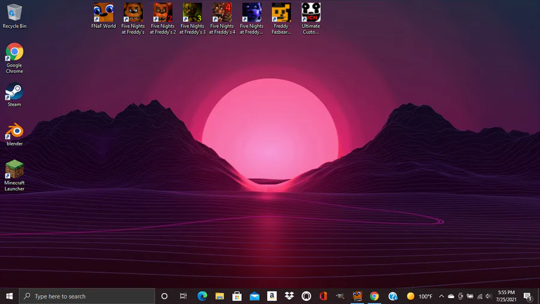Select the Freddy Fazbear... shortcut
The image size is (540, 304).
click(x=281, y=19)
